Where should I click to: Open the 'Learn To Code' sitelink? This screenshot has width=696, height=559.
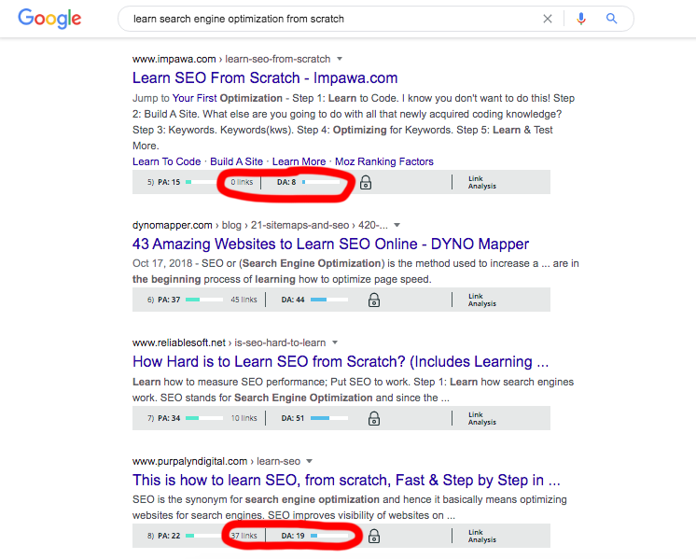coord(166,161)
